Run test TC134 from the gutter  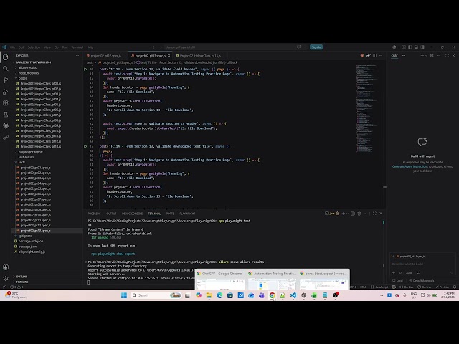click(85, 146)
